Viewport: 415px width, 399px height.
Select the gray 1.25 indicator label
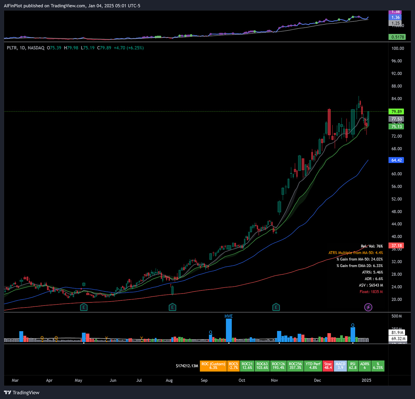click(395, 23)
